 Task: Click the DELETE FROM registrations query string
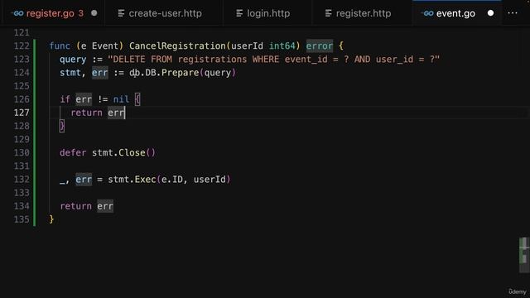tap(274, 59)
